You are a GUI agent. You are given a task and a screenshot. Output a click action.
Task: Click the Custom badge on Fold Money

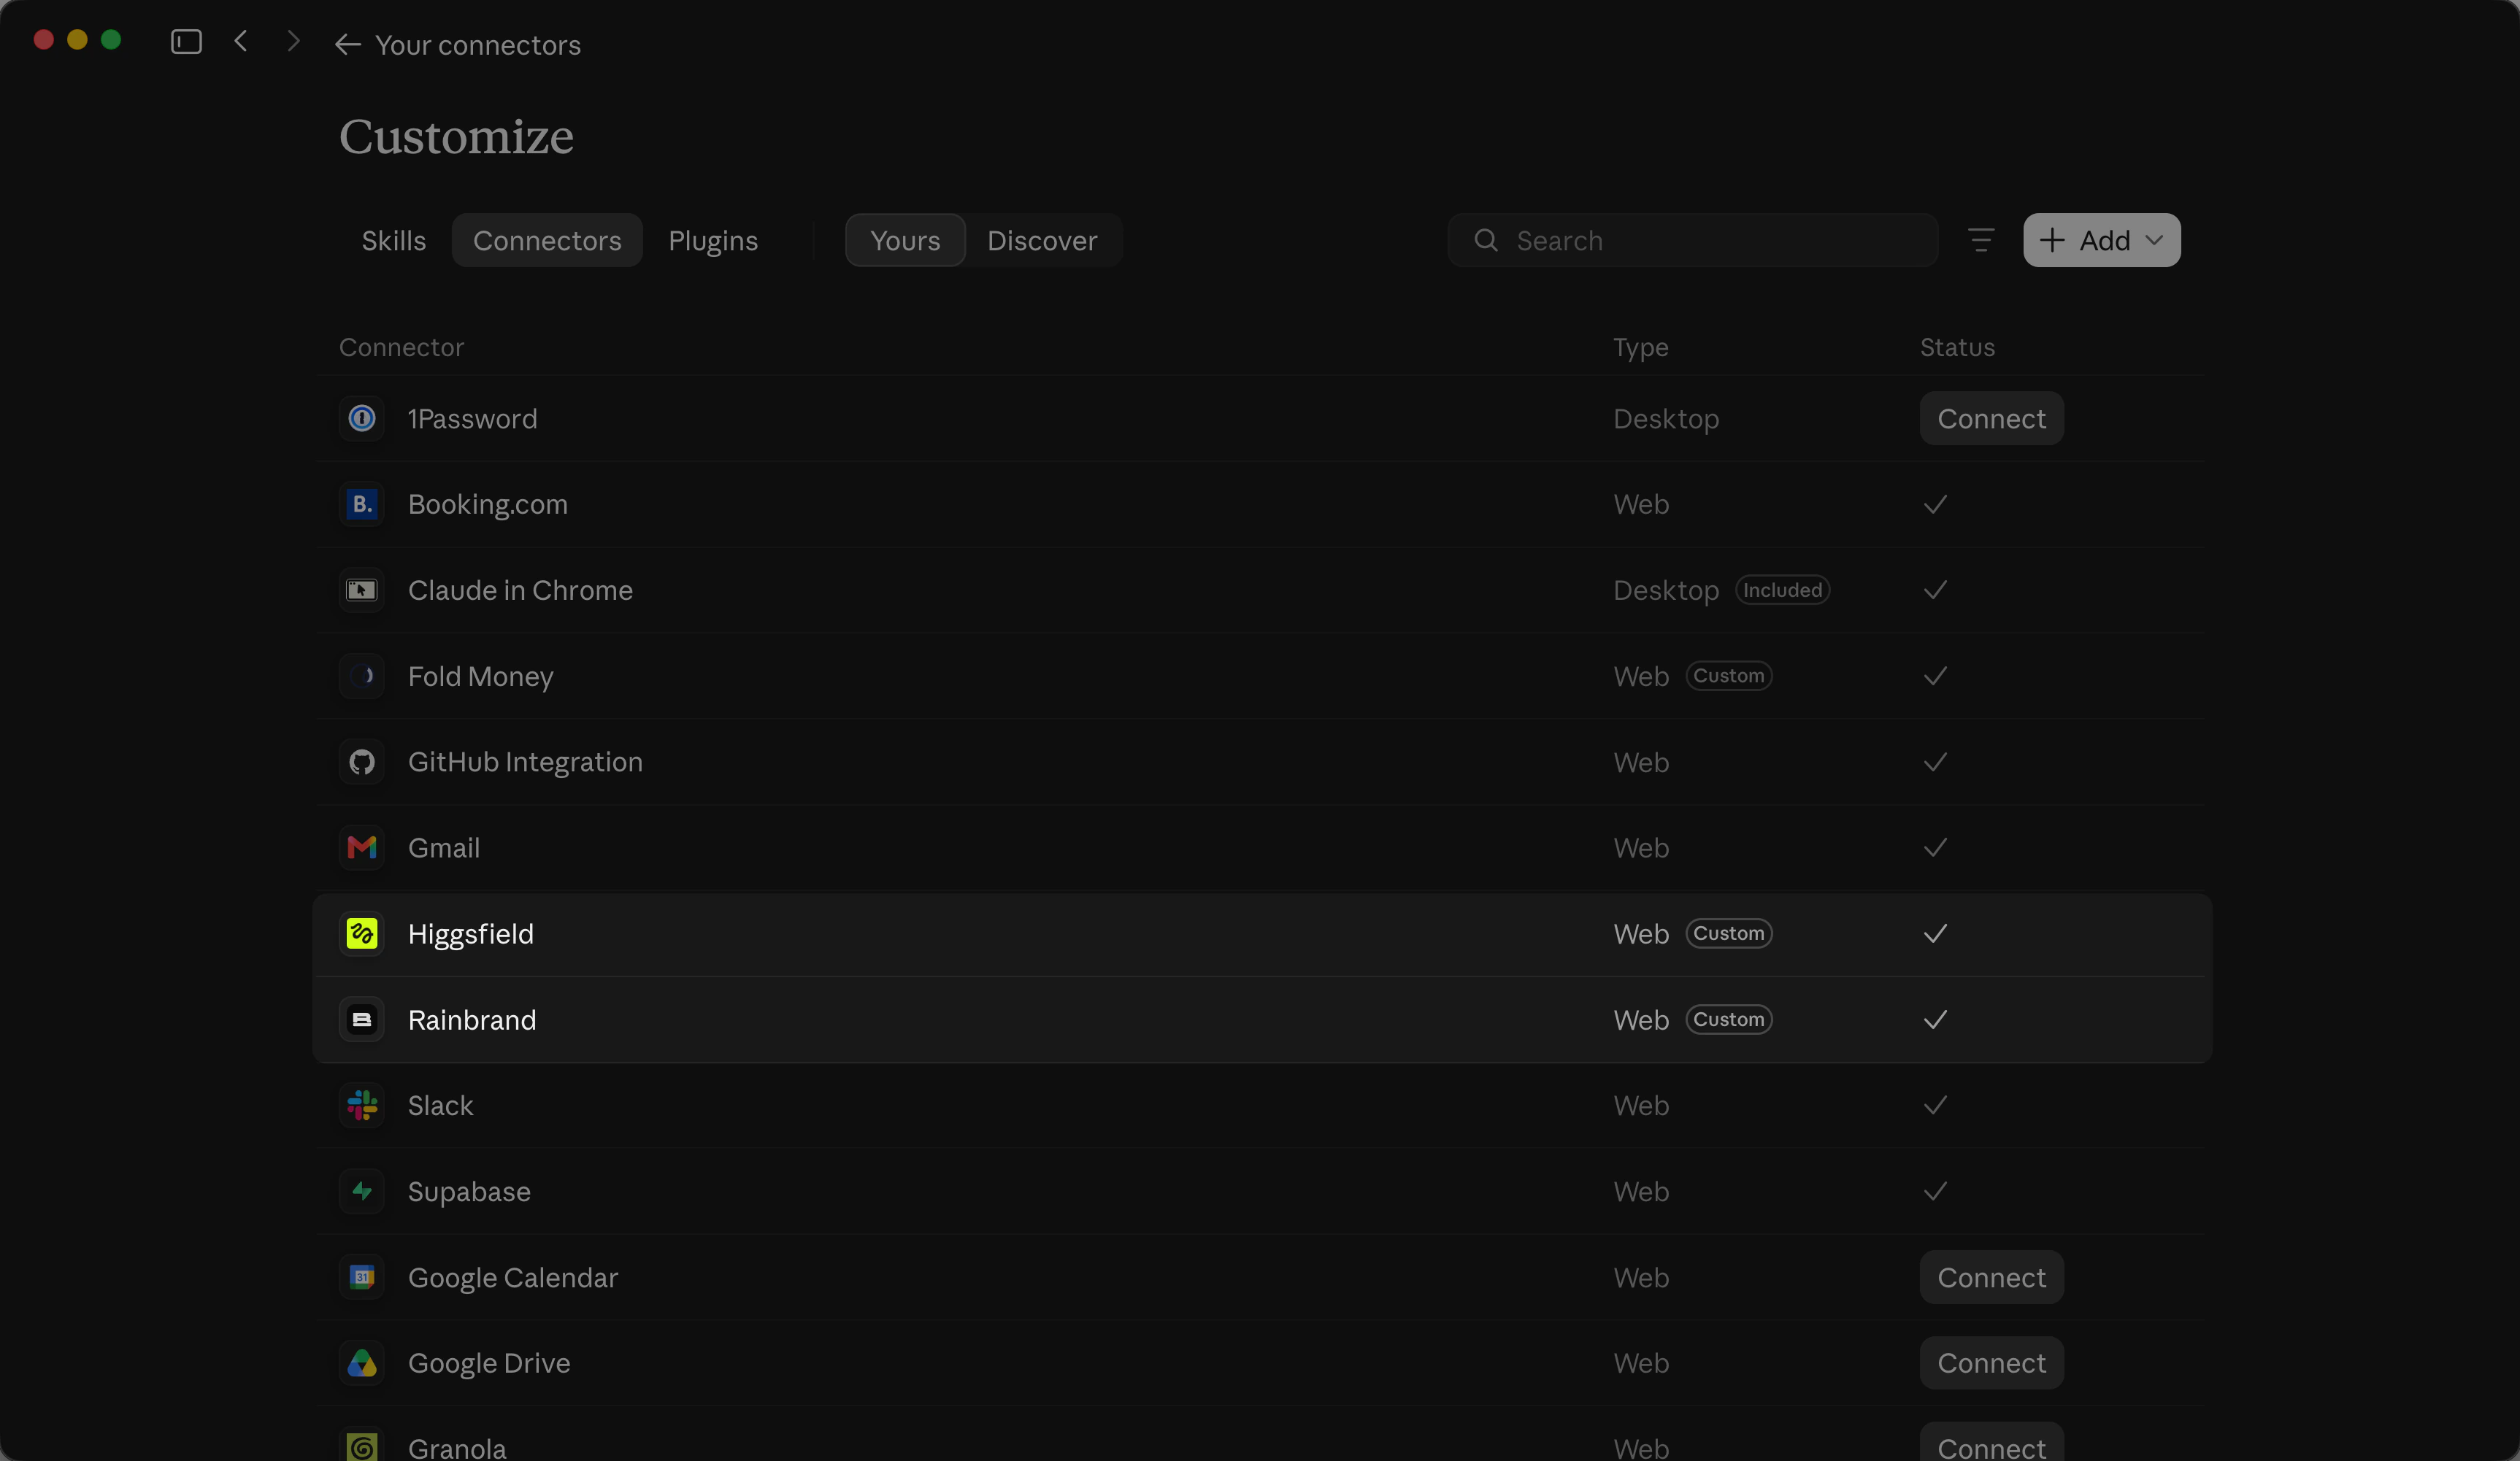coord(1728,676)
